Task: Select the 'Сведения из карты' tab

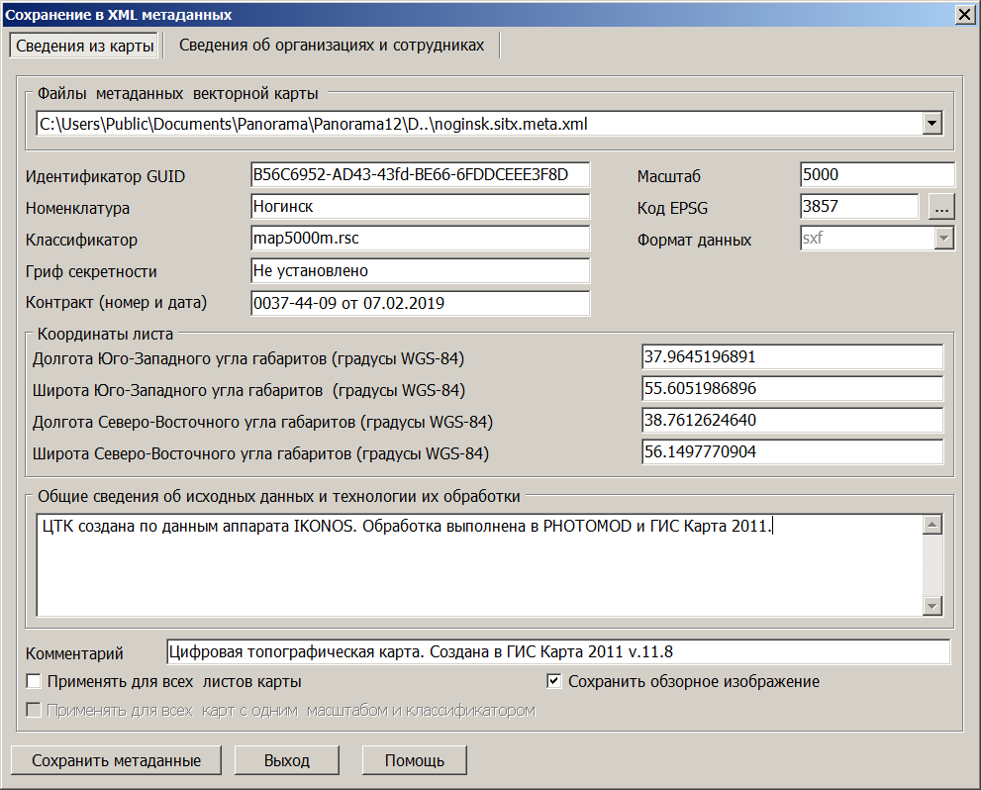Action: tap(85, 46)
